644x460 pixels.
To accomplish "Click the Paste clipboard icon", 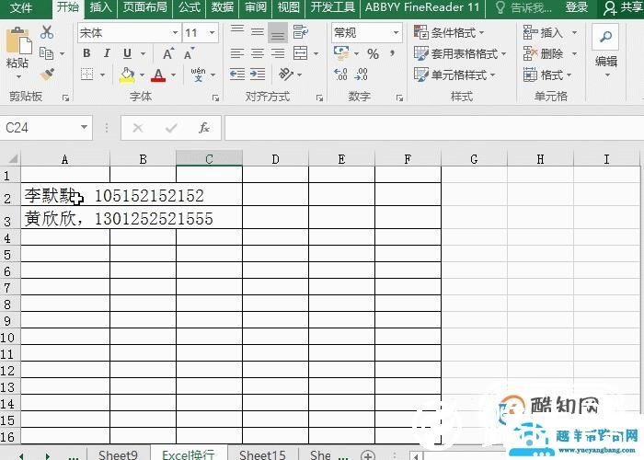I will click(x=18, y=40).
